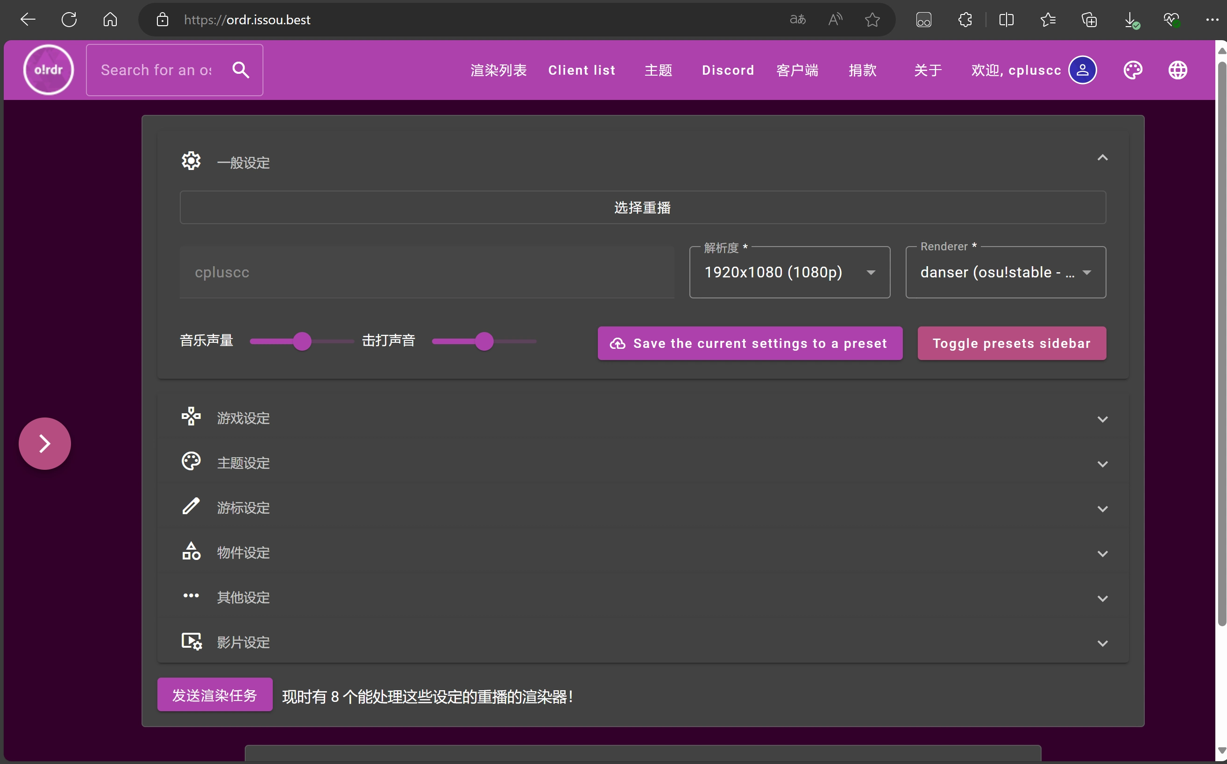Click the translate page icon
Screen dimensions: 1227x764
coord(798,20)
